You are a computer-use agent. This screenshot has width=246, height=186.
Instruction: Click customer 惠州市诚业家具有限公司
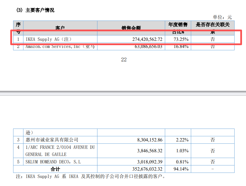point(52,140)
